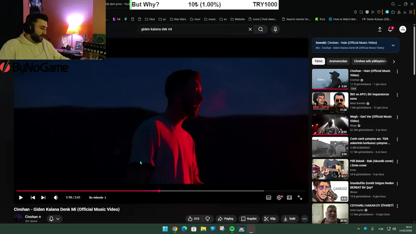Open the YouTube upload/create icon
The height and width of the screenshot is (234, 416).
coord(380,29)
